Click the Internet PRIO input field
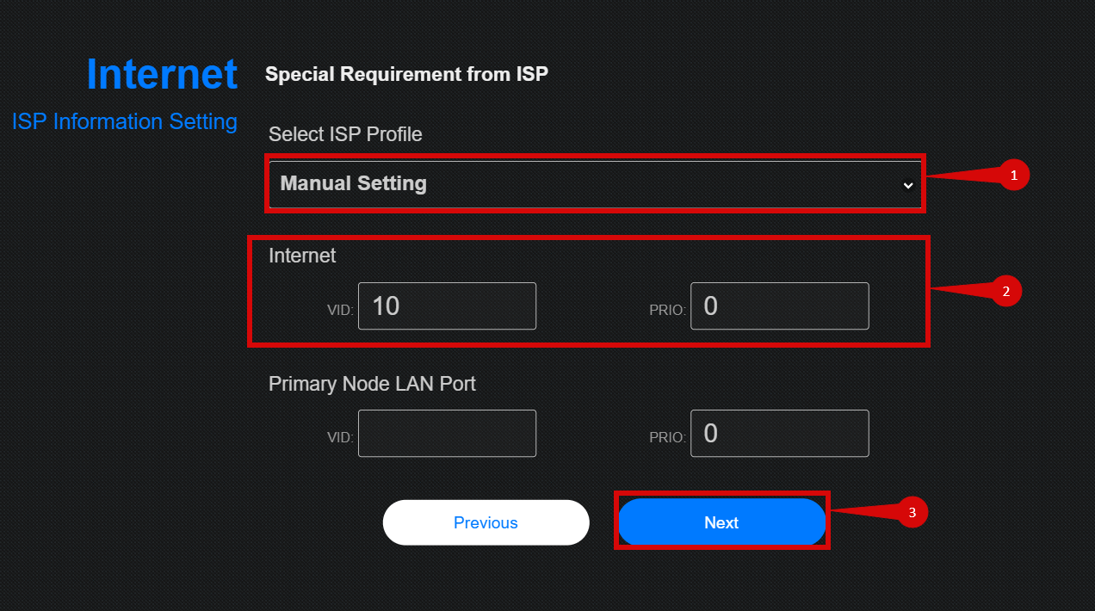The width and height of the screenshot is (1095, 611). point(779,306)
